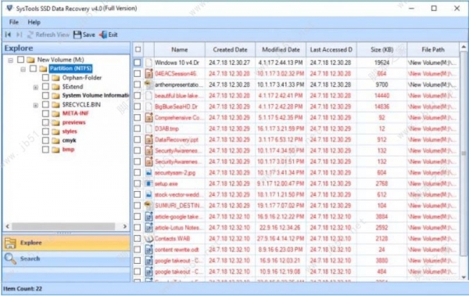
Task: Click the META-INF folder icon
Action: click(55, 114)
